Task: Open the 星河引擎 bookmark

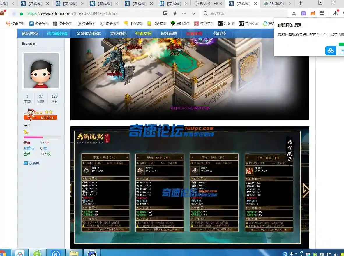Action: 249,24
